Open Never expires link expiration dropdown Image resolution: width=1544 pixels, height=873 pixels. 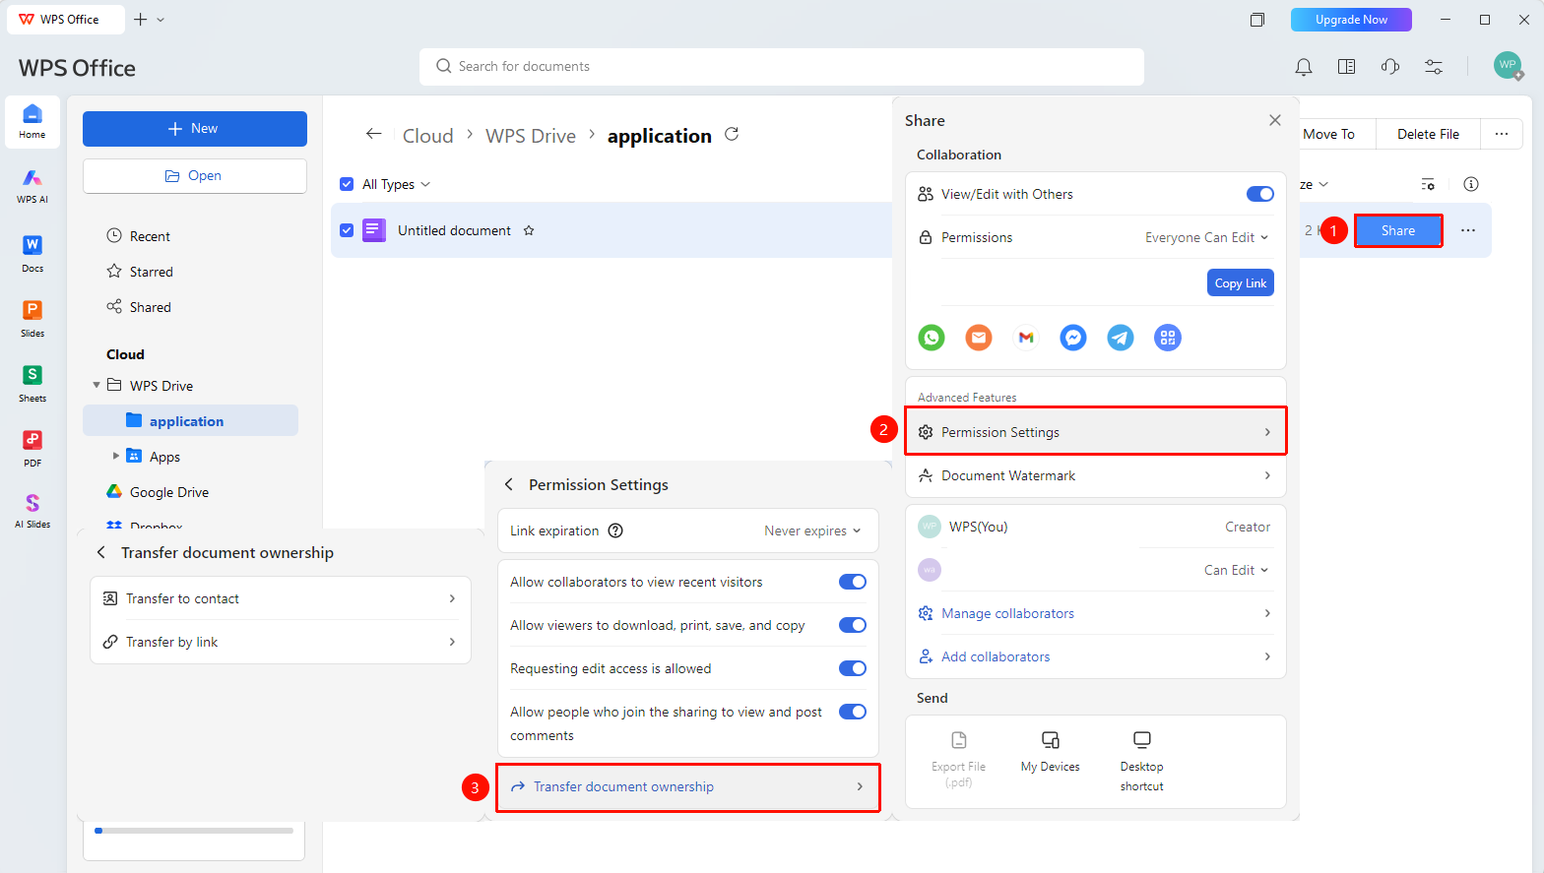click(x=812, y=530)
